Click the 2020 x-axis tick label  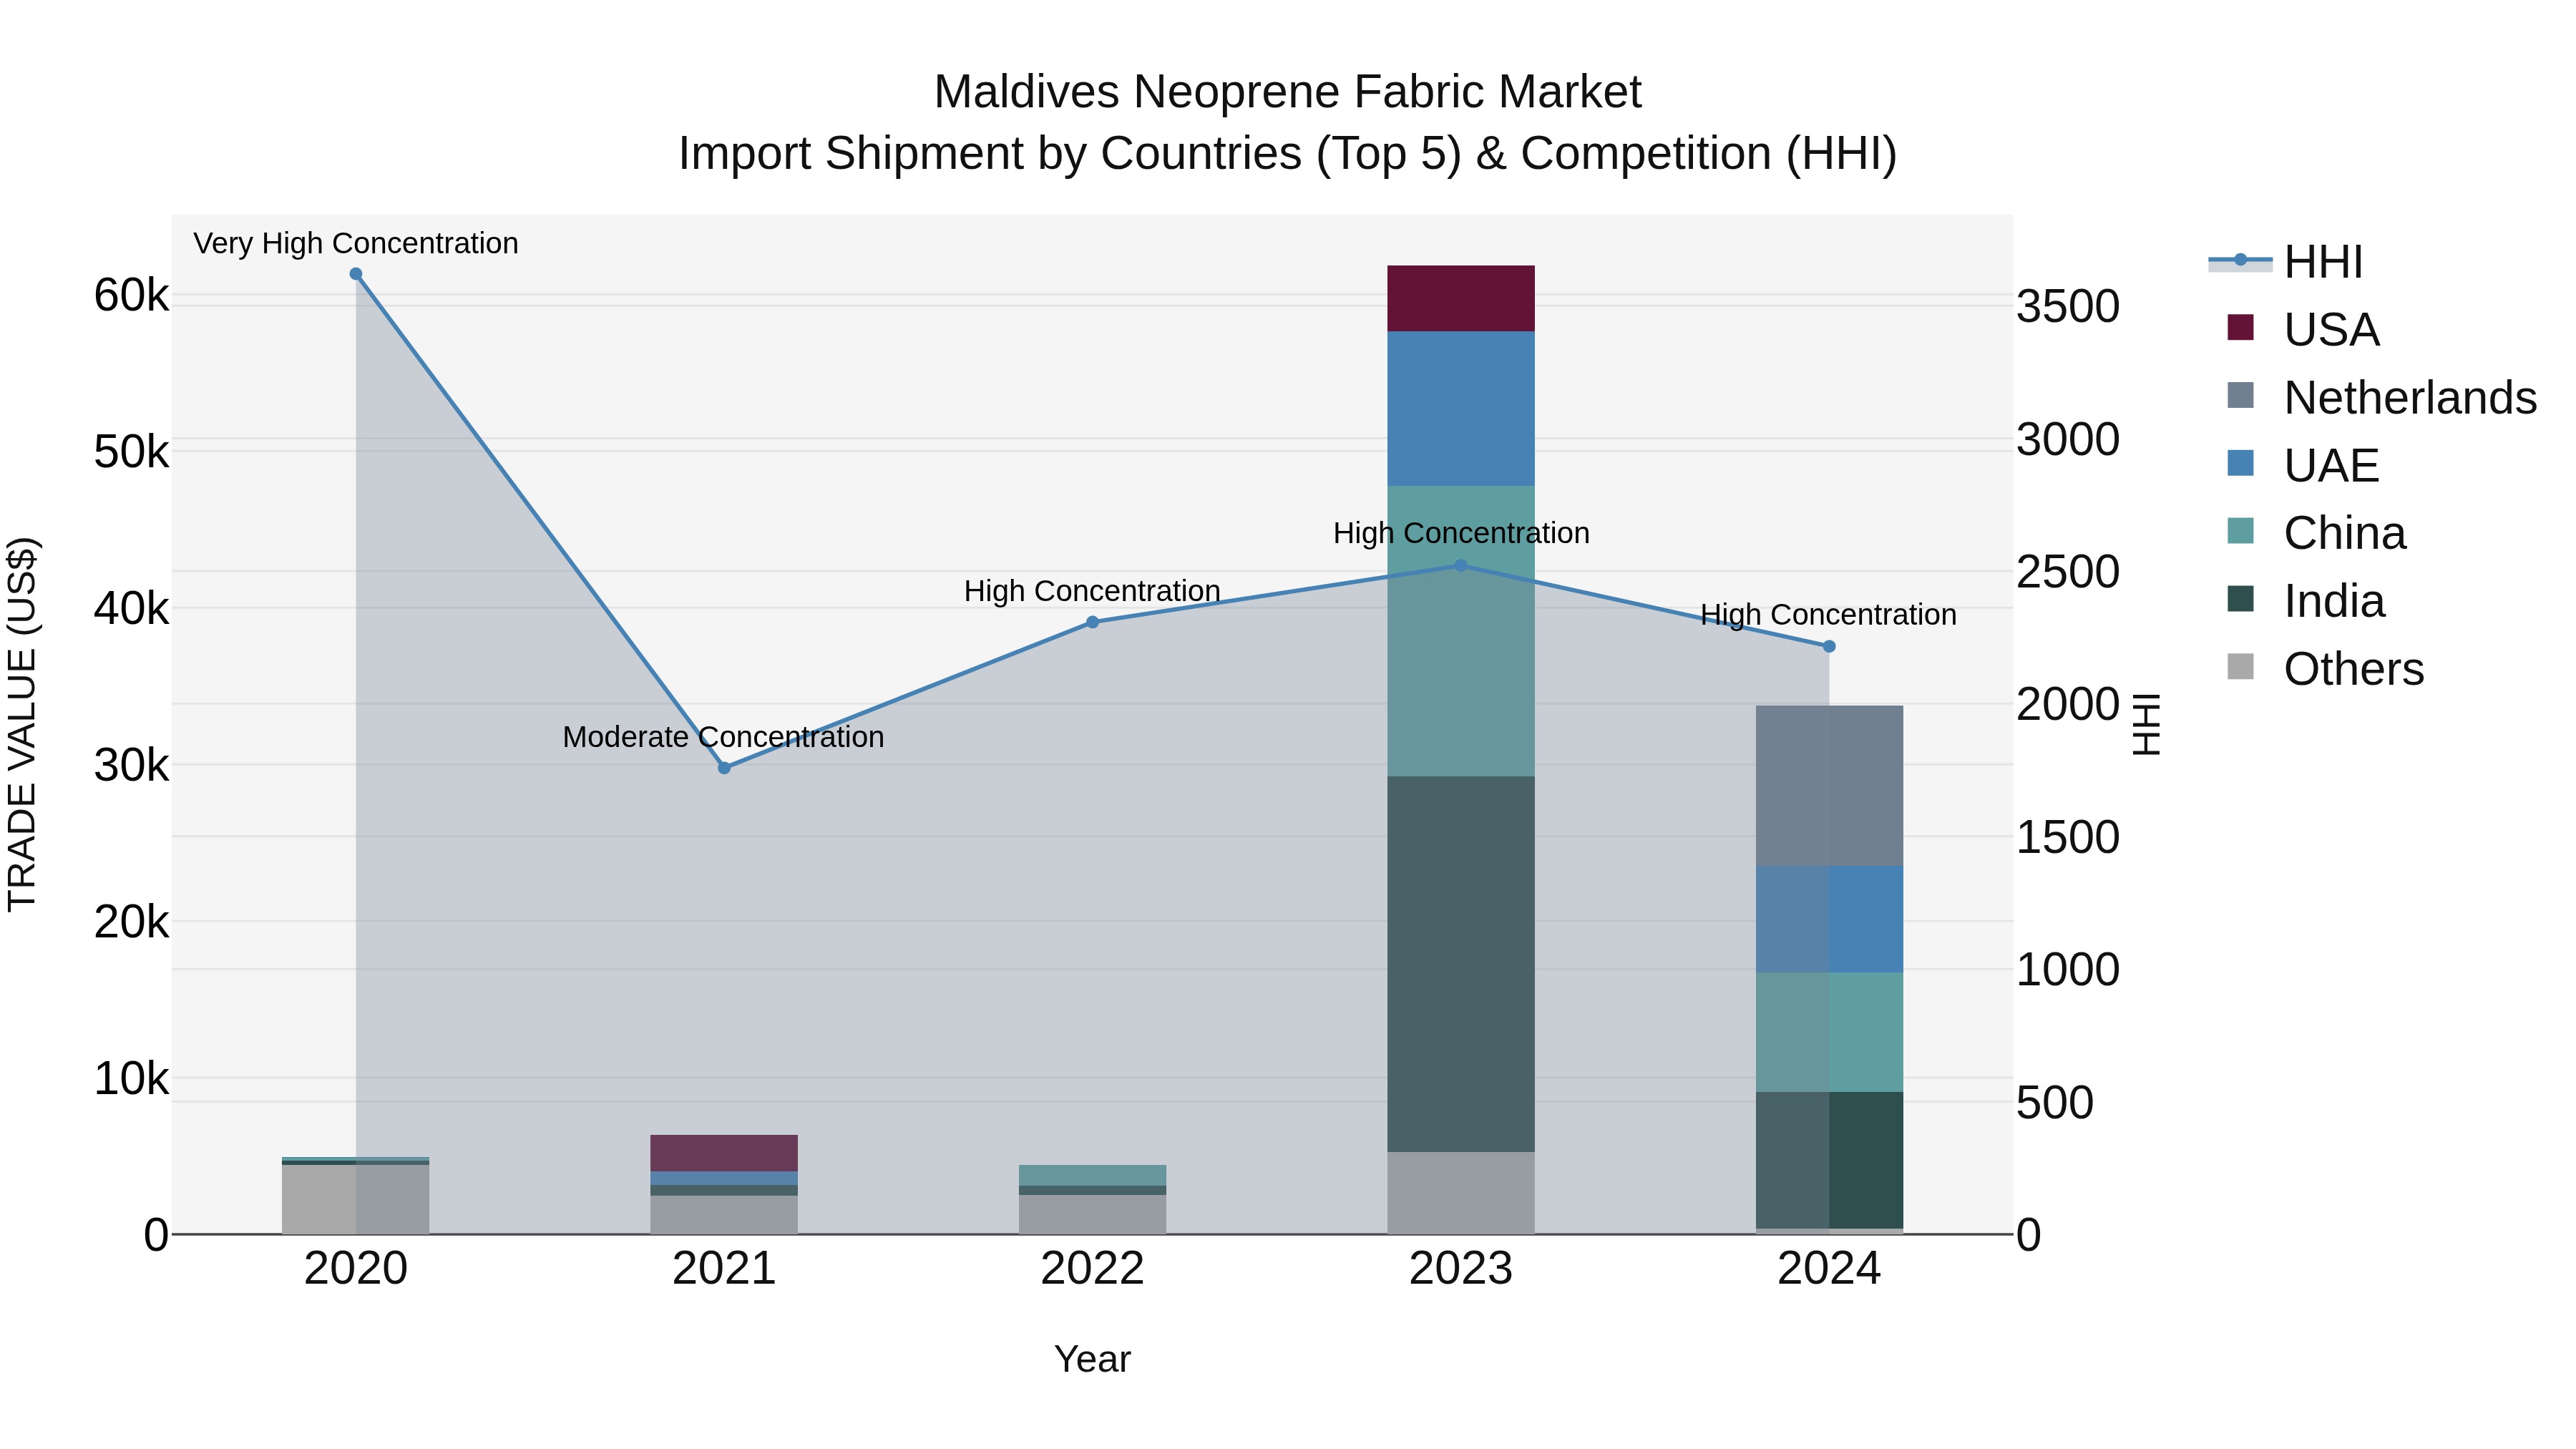356,1269
